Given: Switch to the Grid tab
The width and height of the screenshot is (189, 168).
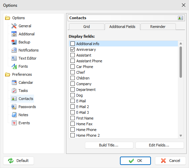Looking at the screenshot, I should tap(87, 27).
